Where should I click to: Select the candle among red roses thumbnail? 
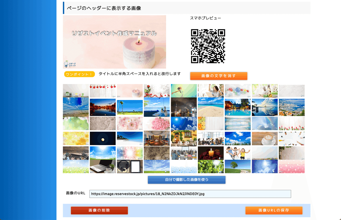click(x=211, y=153)
